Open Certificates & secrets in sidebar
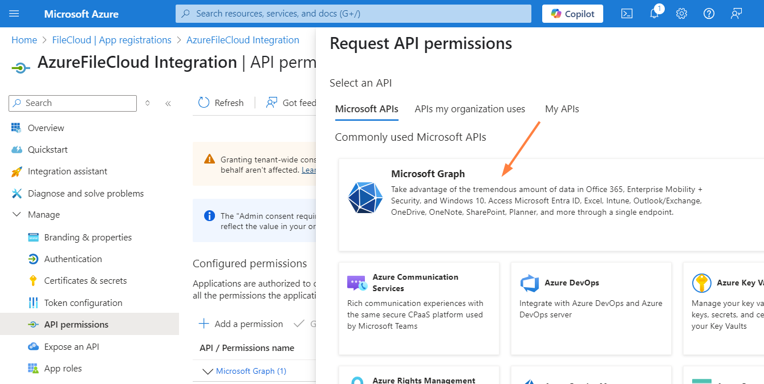Image resolution: width=764 pixels, height=384 pixels. click(86, 281)
